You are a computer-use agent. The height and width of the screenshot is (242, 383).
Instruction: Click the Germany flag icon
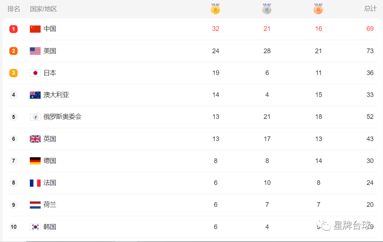pyautogui.click(x=35, y=161)
